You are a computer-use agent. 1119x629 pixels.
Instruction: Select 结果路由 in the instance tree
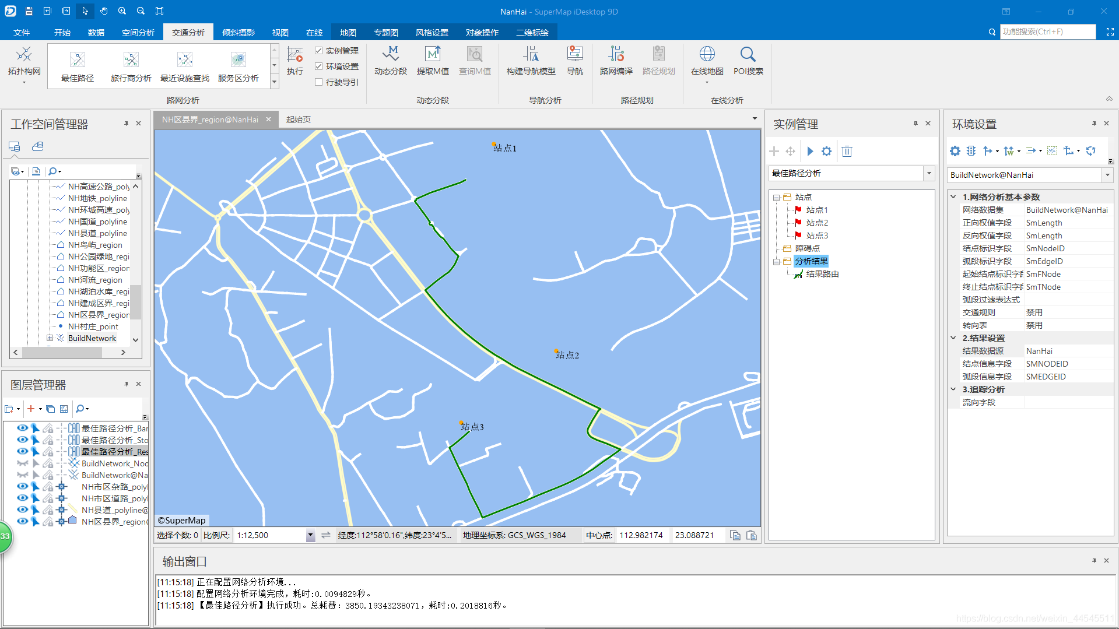(822, 274)
